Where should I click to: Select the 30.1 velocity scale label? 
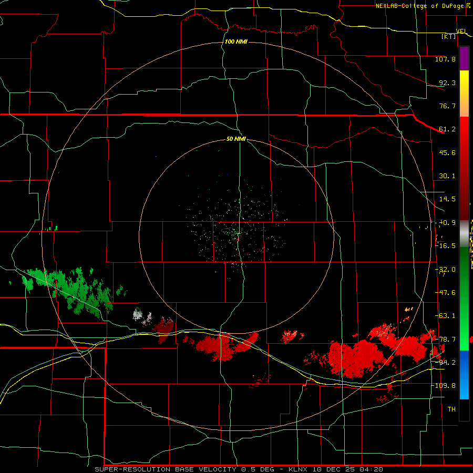click(x=447, y=176)
